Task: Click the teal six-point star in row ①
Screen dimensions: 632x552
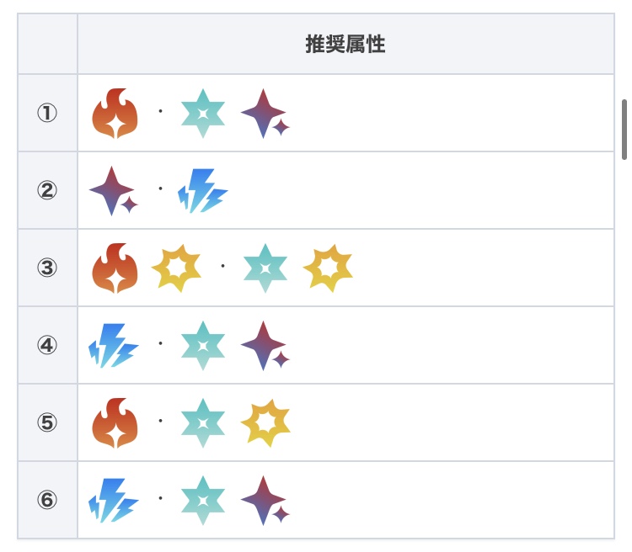Action: (203, 113)
